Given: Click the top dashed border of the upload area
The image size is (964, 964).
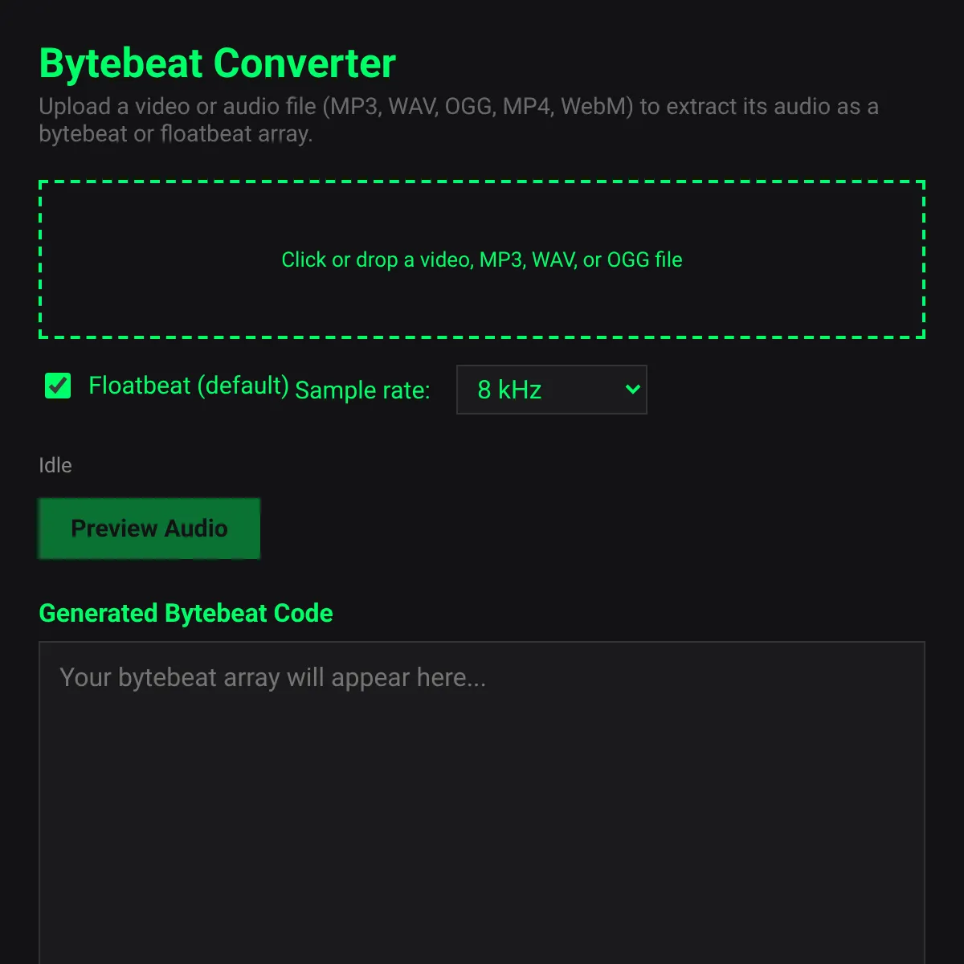Looking at the screenshot, I should tap(482, 182).
